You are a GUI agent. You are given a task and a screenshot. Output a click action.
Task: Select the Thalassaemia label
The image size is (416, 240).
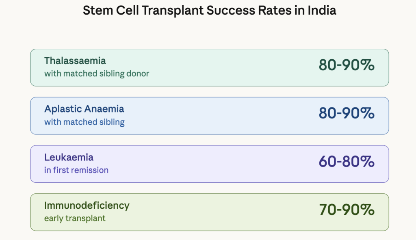tap(75, 61)
